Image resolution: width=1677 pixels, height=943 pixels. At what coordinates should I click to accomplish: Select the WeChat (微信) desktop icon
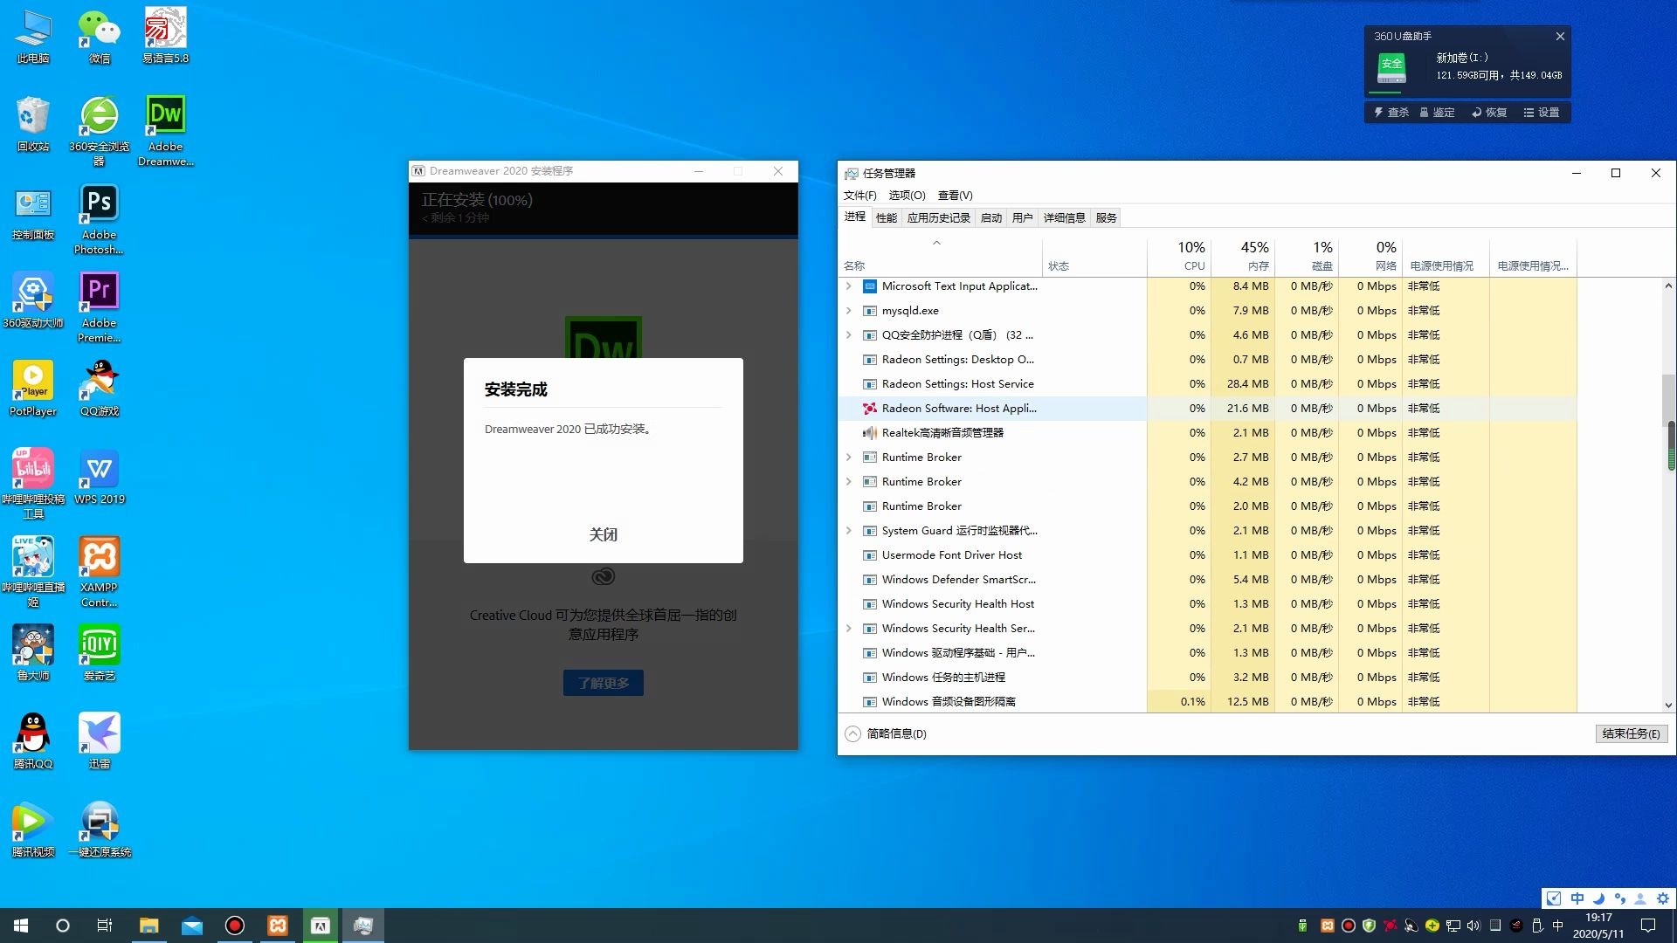click(99, 38)
